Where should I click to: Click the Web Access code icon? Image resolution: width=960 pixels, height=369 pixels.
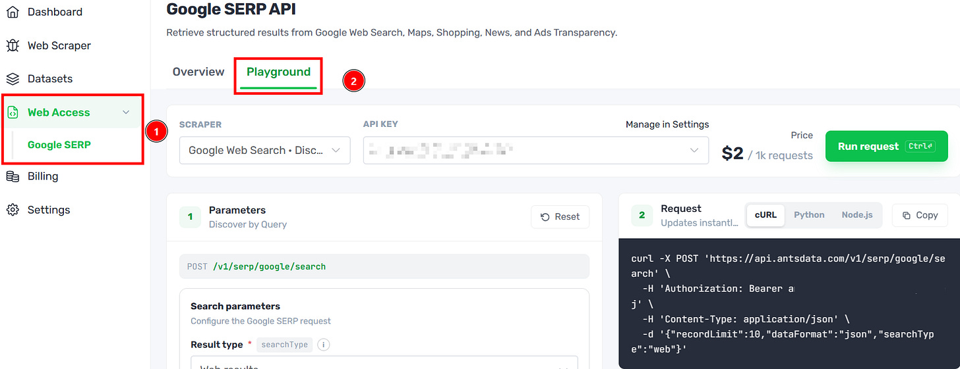13,112
